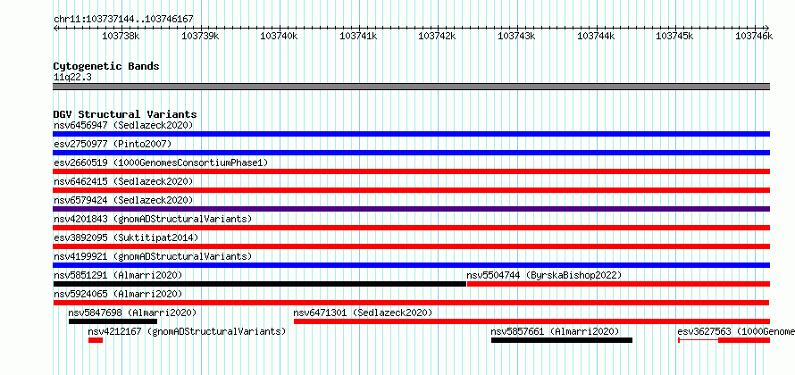
Task: Click the nsv6471301 (Sedlazeck2020) label
Action: click(363, 312)
